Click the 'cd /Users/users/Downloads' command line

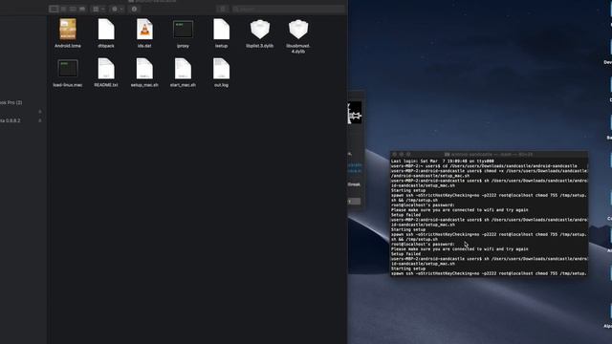(484, 166)
